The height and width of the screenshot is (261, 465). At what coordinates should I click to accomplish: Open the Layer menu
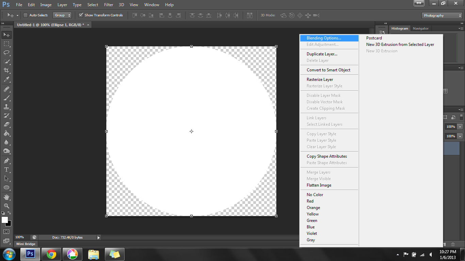[62, 5]
